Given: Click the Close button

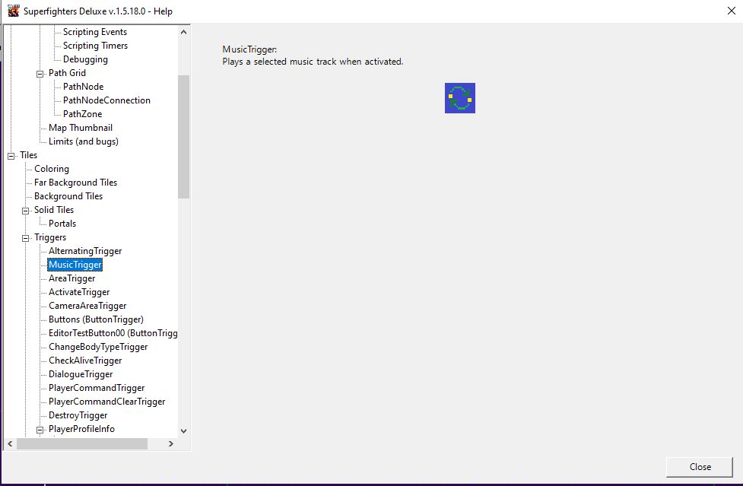Looking at the screenshot, I should pos(700,467).
